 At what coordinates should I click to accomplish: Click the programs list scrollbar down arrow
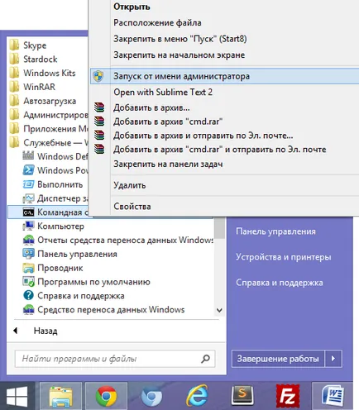[x=219, y=310]
